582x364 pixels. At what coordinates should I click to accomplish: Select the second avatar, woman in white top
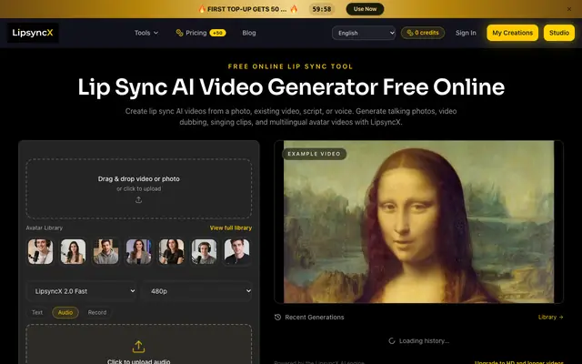[x=73, y=251]
